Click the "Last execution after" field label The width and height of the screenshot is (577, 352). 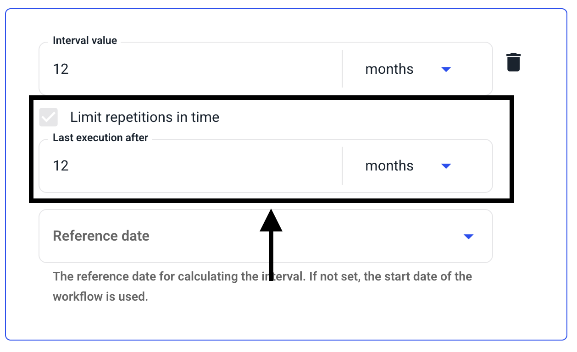pyautogui.click(x=100, y=137)
